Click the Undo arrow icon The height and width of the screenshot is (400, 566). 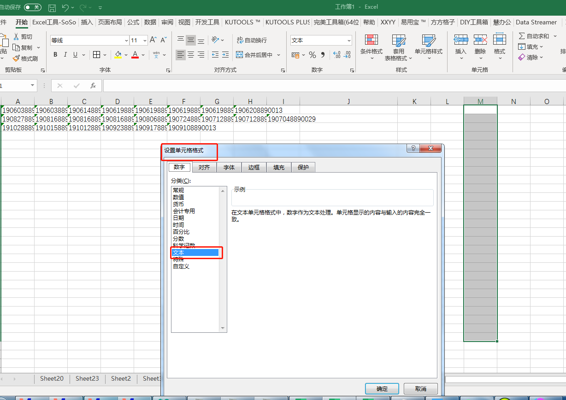[x=65, y=8]
